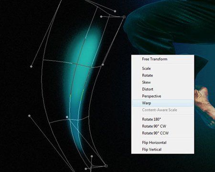215x172 pixels.
Task: Choose Free Transform from the context menu
Action: [x=162, y=59]
